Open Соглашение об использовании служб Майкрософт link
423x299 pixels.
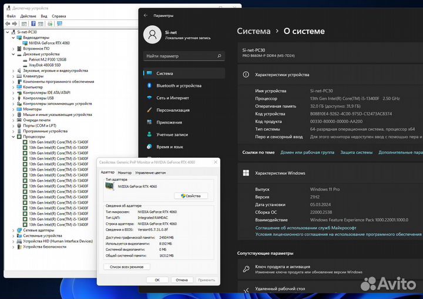306,228
